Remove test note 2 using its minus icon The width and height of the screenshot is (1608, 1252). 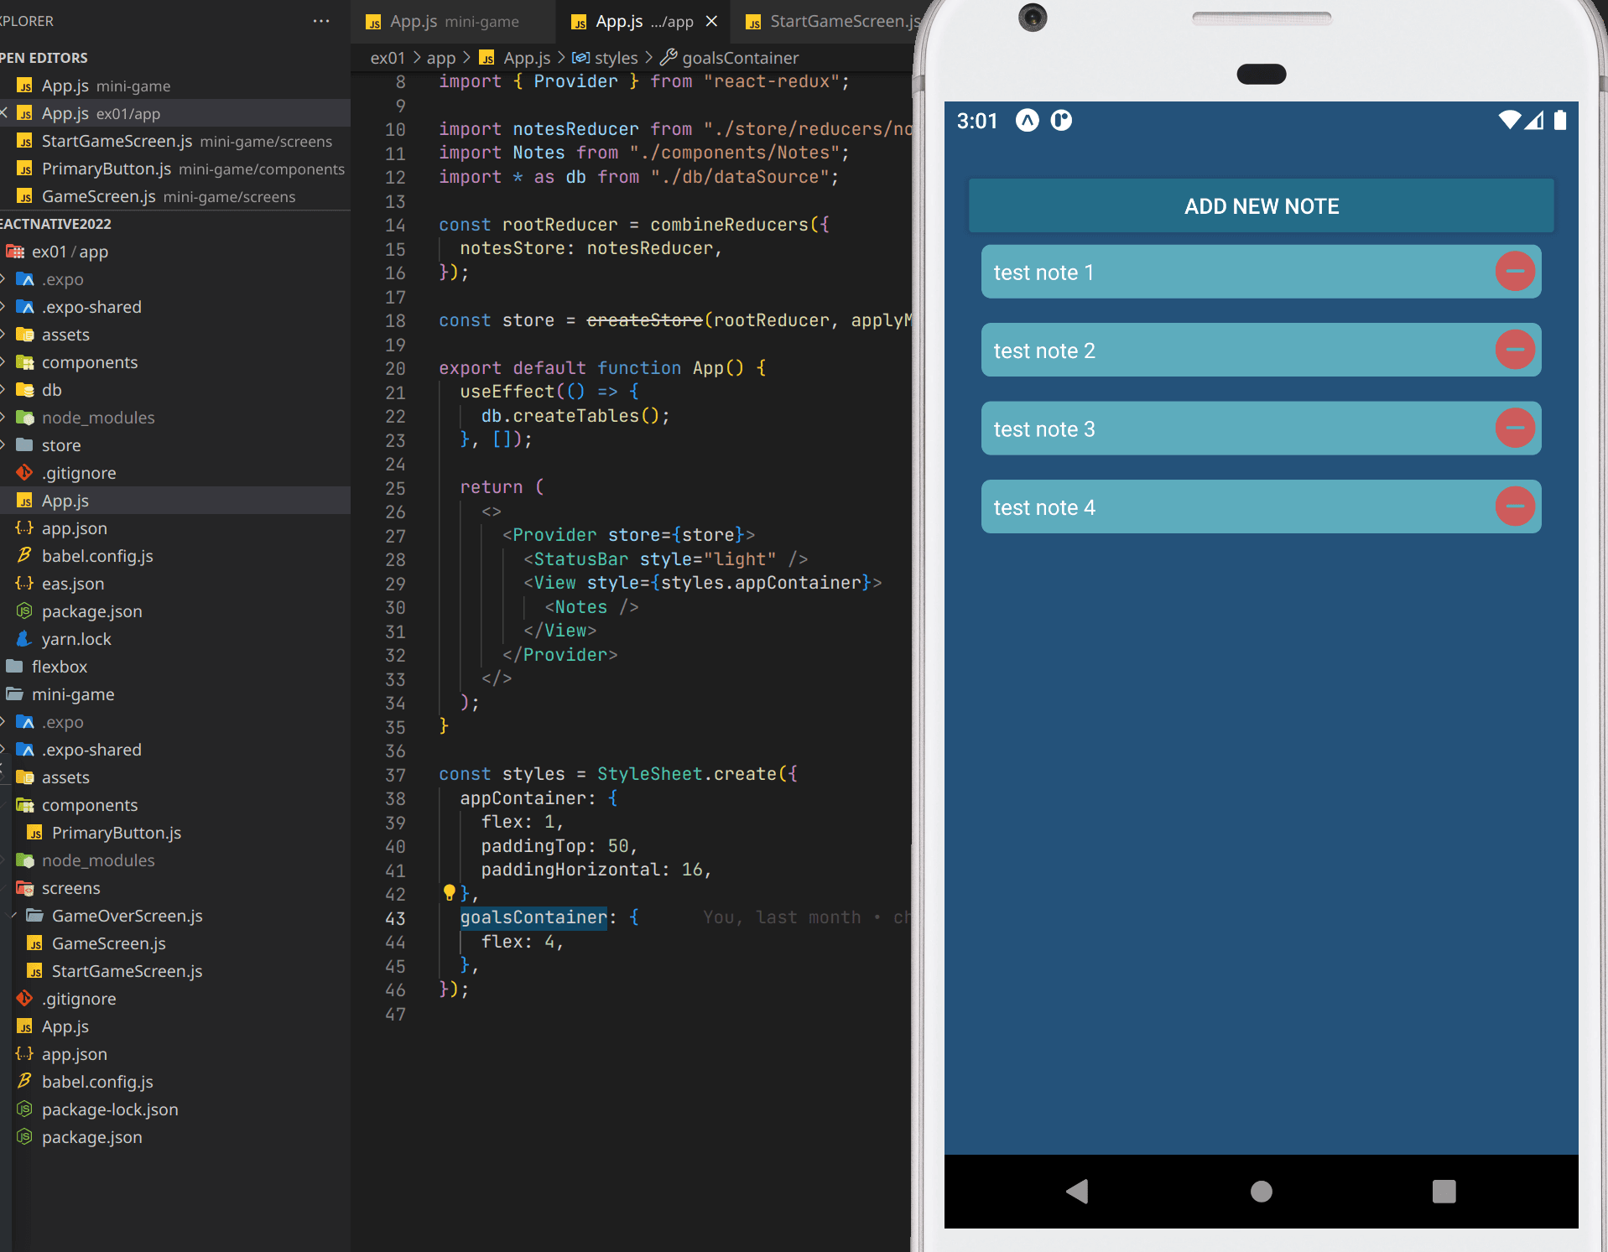coord(1515,350)
